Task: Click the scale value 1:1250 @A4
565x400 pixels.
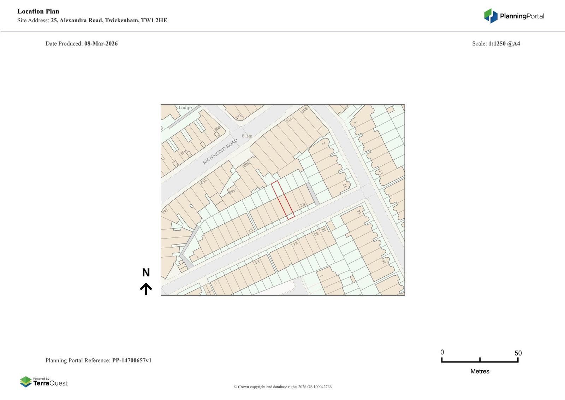Action: [x=504, y=44]
